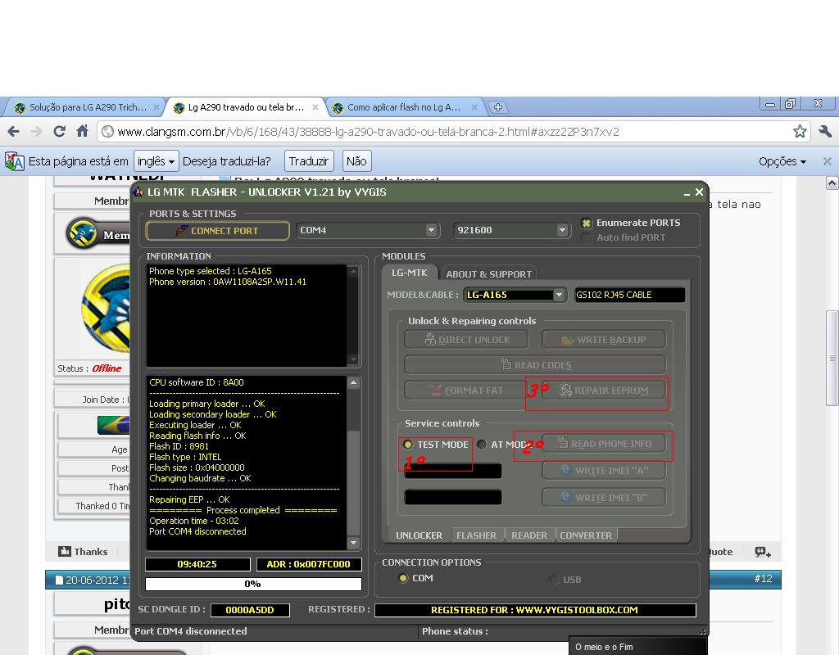
Task: Reload the page with refresh icon
Action: coord(59,132)
